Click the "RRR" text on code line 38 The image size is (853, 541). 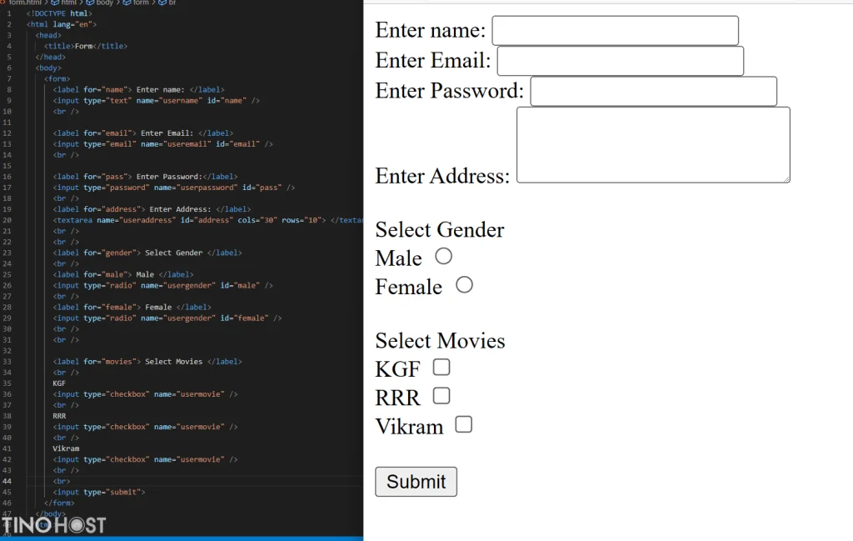[x=59, y=416]
